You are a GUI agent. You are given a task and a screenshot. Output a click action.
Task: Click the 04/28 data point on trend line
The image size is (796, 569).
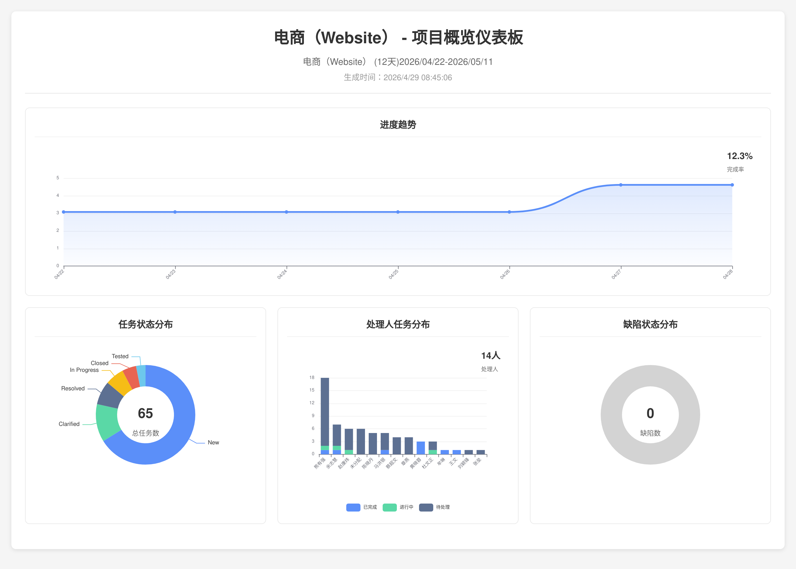point(732,185)
